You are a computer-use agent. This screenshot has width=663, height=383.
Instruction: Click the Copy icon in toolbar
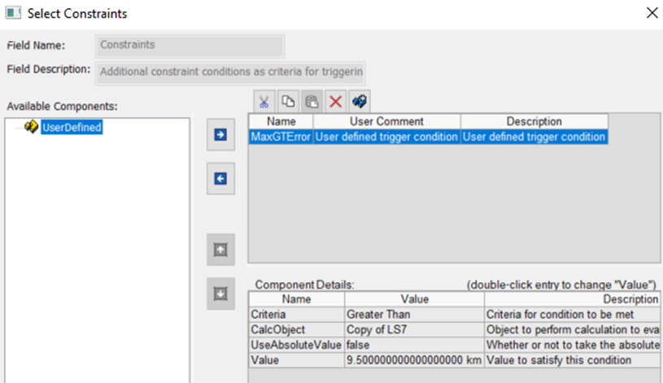288,102
